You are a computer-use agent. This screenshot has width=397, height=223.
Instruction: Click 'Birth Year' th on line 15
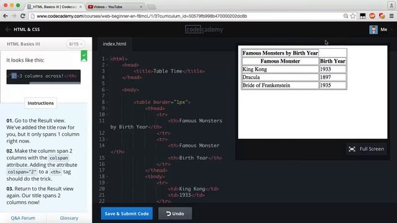[194, 158]
